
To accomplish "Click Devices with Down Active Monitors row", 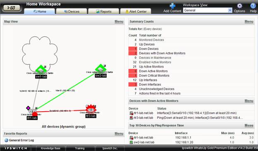I will (191, 53).
